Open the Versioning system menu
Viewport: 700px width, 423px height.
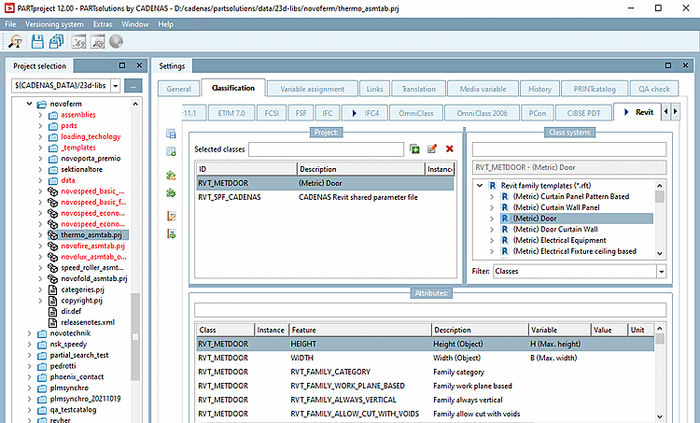pyautogui.click(x=54, y=23)
